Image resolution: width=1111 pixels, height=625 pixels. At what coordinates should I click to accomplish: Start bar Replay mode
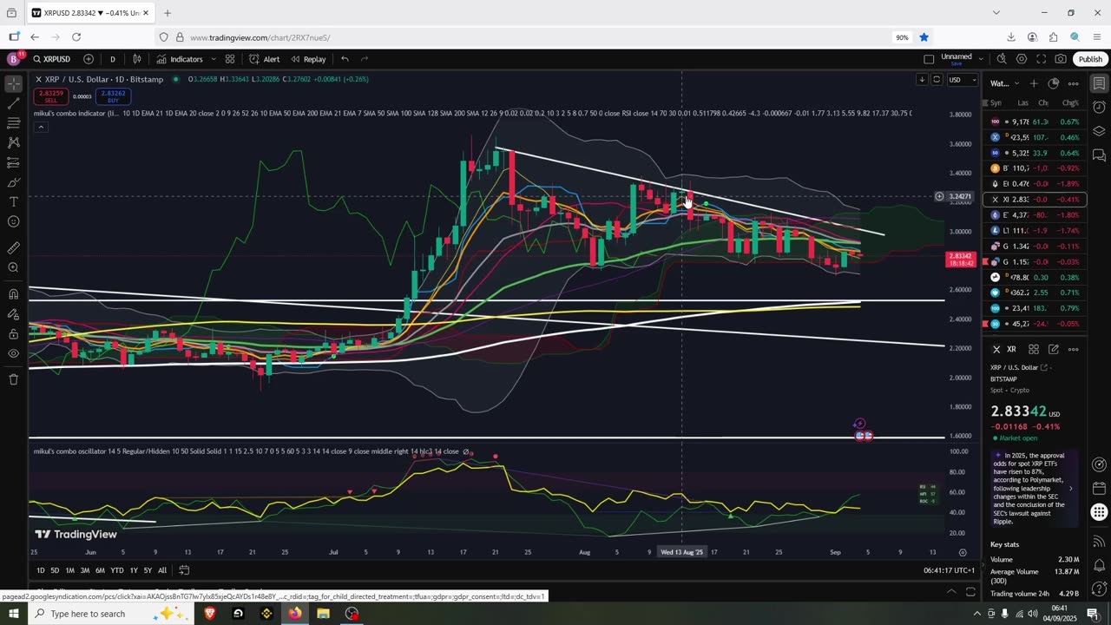[308, 59]
